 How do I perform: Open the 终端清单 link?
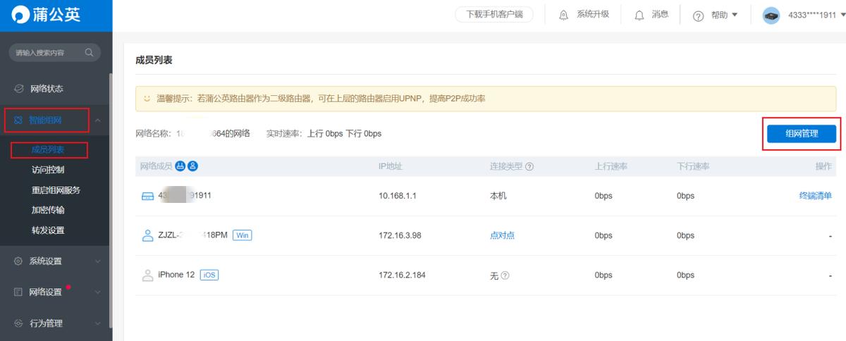pyautogui.click(x=815, y=196)
